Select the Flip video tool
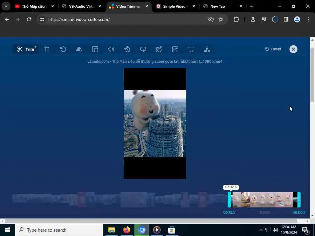 [79, 49]
